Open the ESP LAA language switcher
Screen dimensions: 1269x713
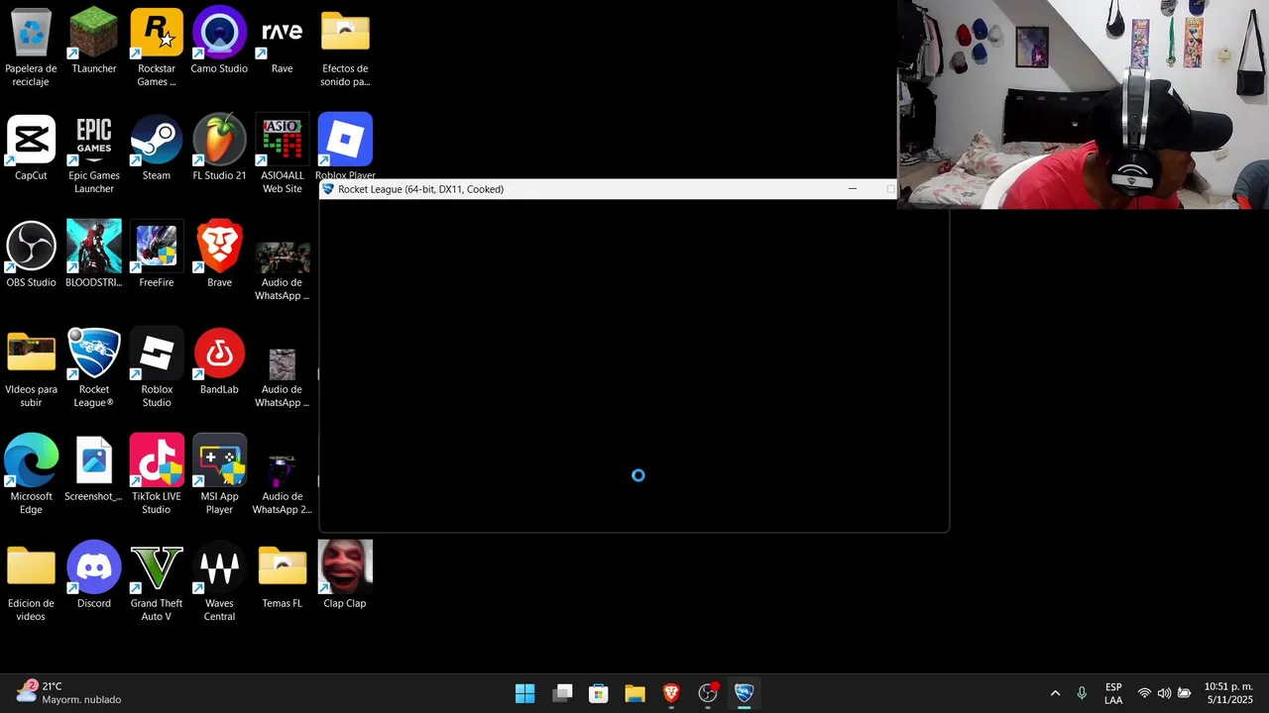point(1113,693)
